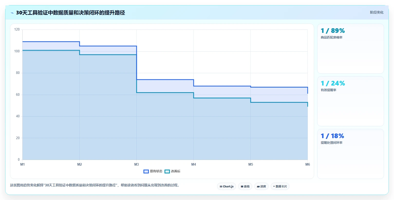The width and height of the screenshot is (394, 200).
Task: Click the lightning icon beside the title
Action: pyautogui.click(x=12, y=13)
